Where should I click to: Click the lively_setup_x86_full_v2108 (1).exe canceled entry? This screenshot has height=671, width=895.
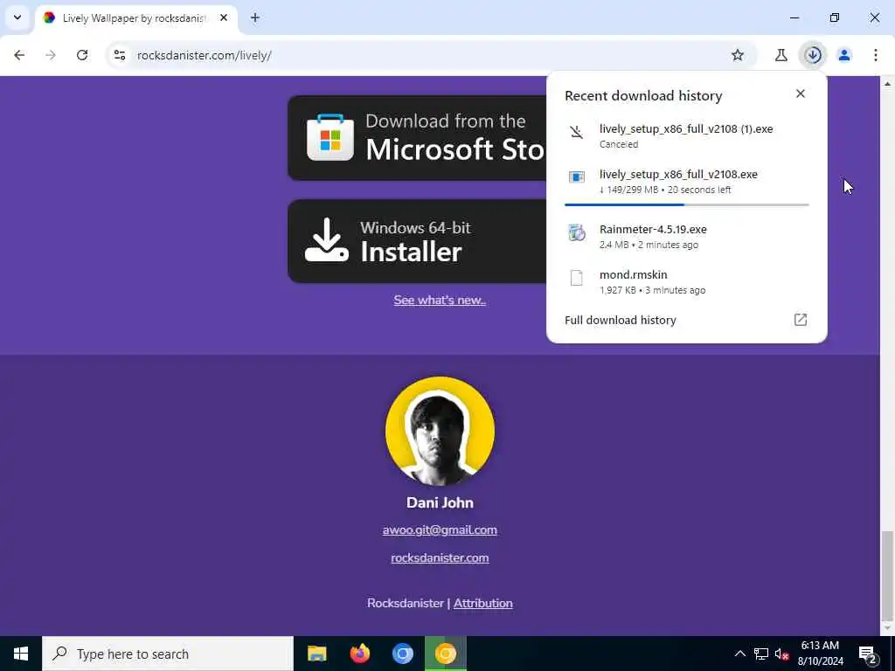687,135
